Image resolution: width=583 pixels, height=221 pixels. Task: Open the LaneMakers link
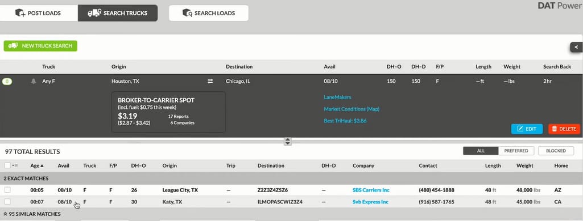[338, 97]
